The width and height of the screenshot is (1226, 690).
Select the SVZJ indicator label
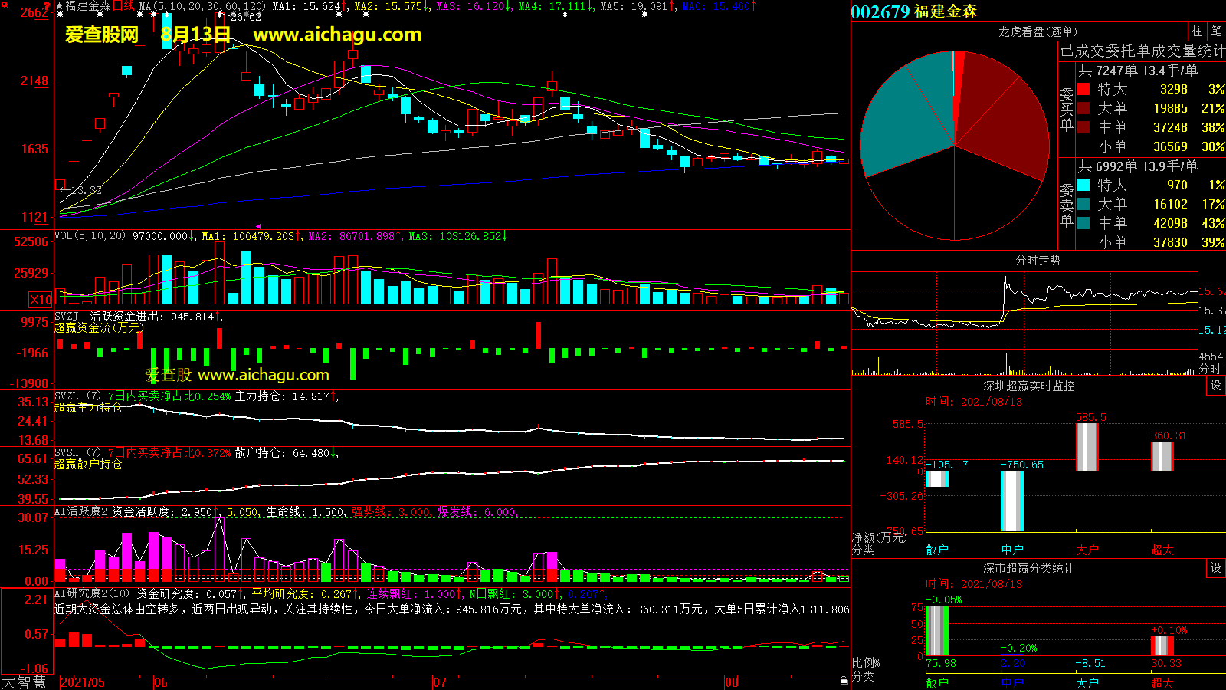pos(66,317)
